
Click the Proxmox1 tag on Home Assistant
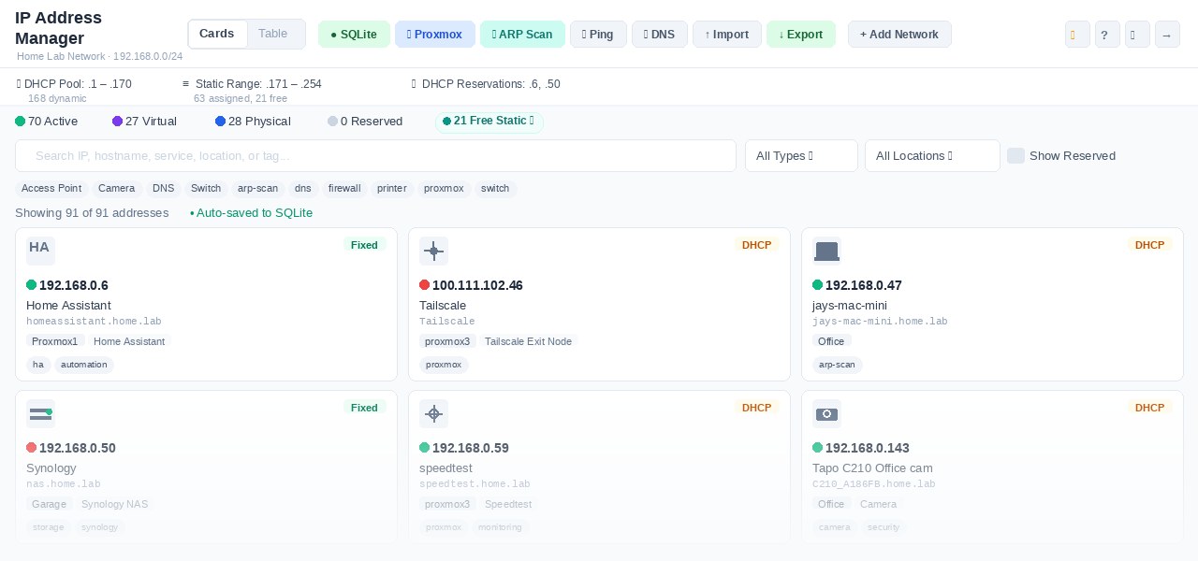click(x=55, y=341)
